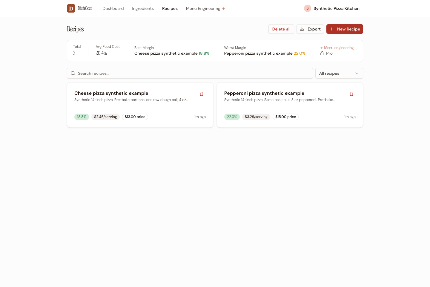Click the $3.29/serving tag
Viewport: 430px width, 287px height.
(x=256, y=117)
